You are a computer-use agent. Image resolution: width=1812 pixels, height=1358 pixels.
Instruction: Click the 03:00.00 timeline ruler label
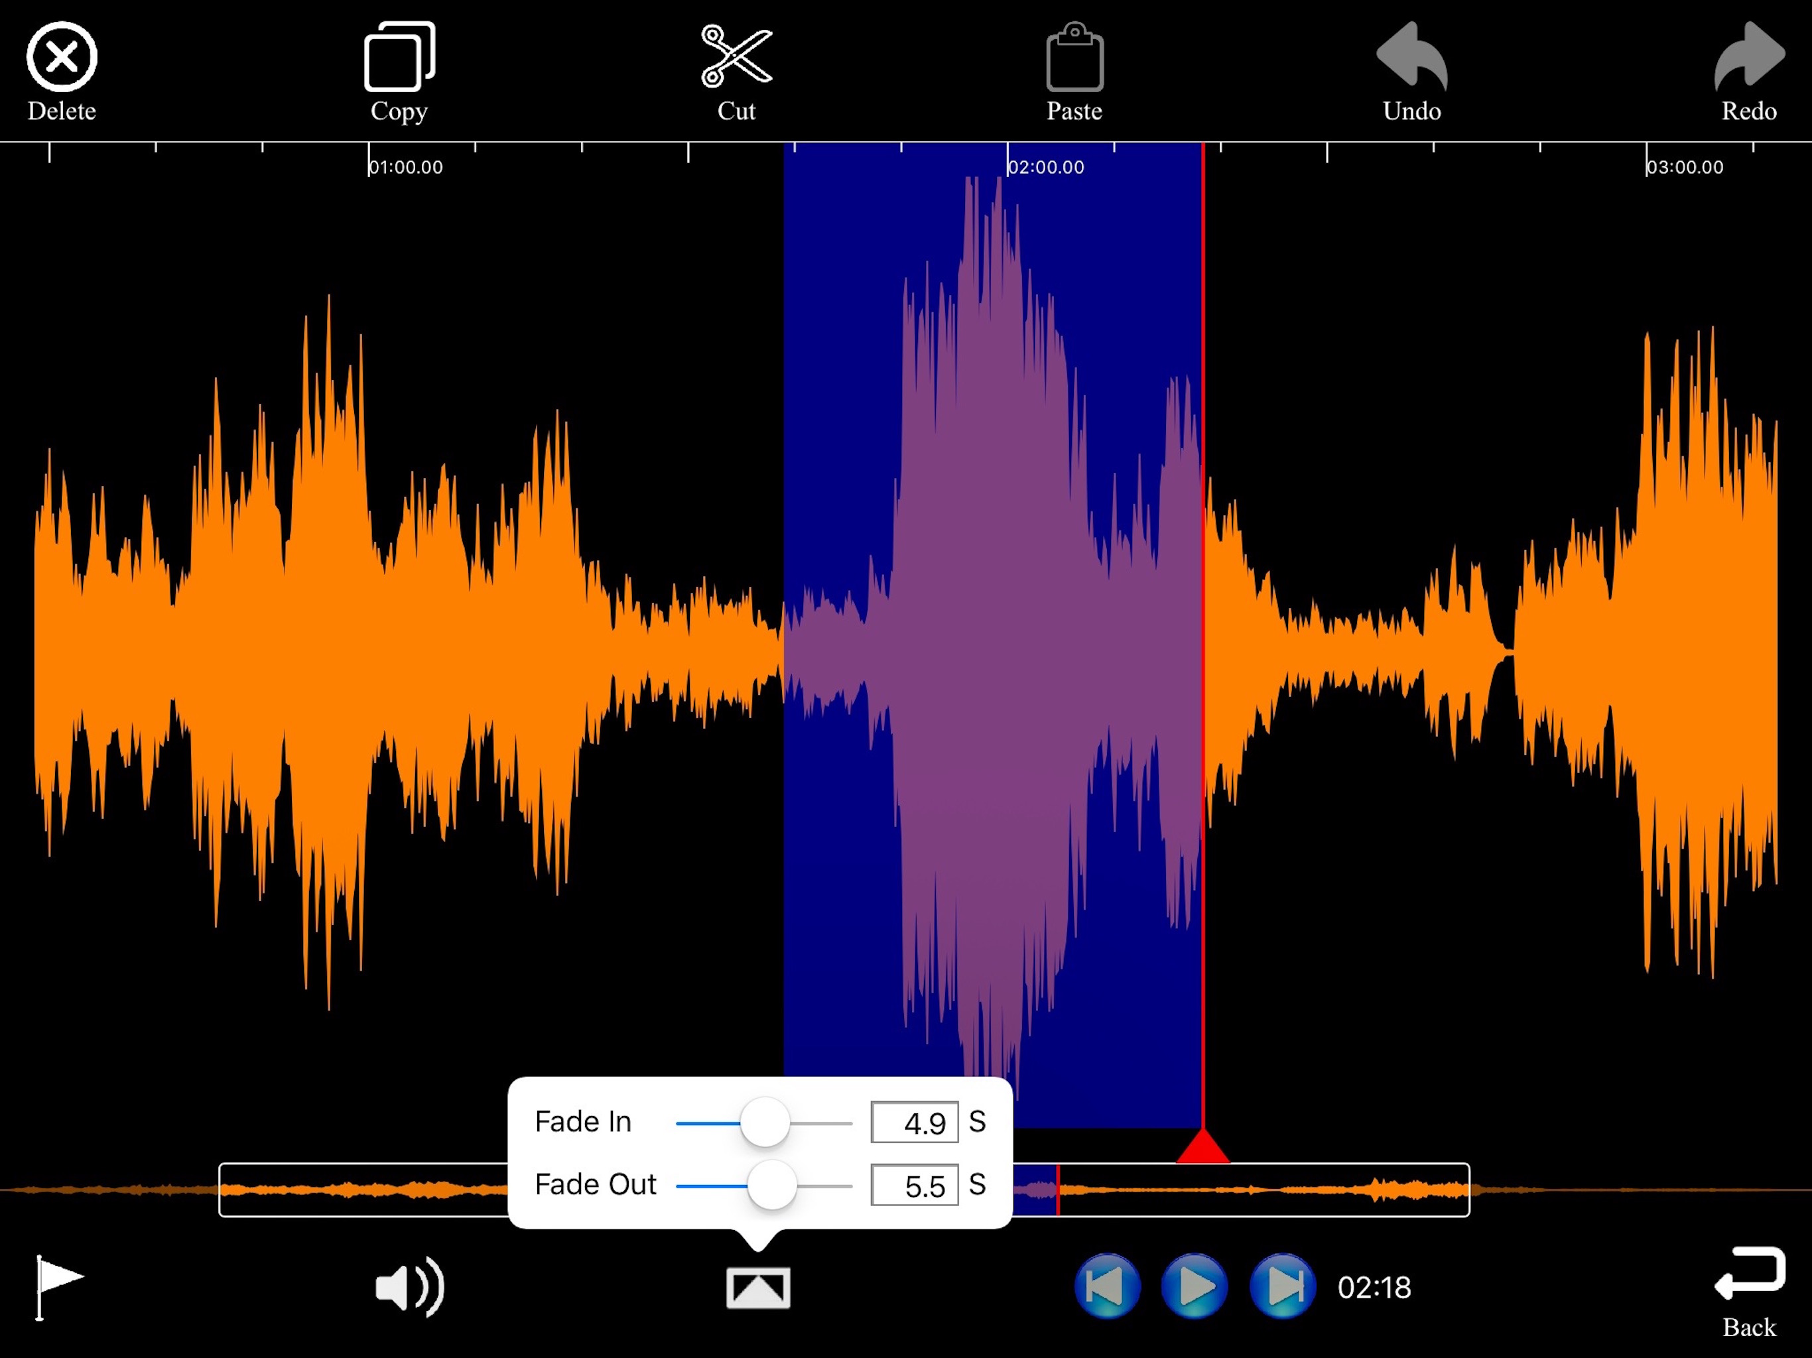tap(1685, 167)
